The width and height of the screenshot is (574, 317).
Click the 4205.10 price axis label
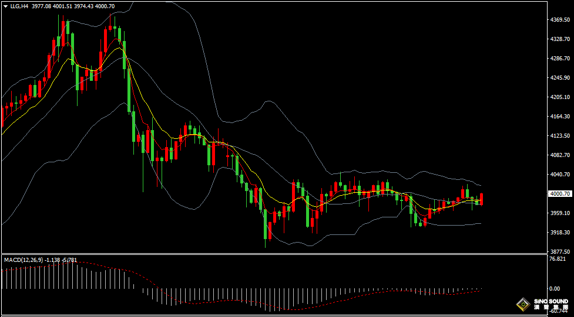tap(559, 97)
